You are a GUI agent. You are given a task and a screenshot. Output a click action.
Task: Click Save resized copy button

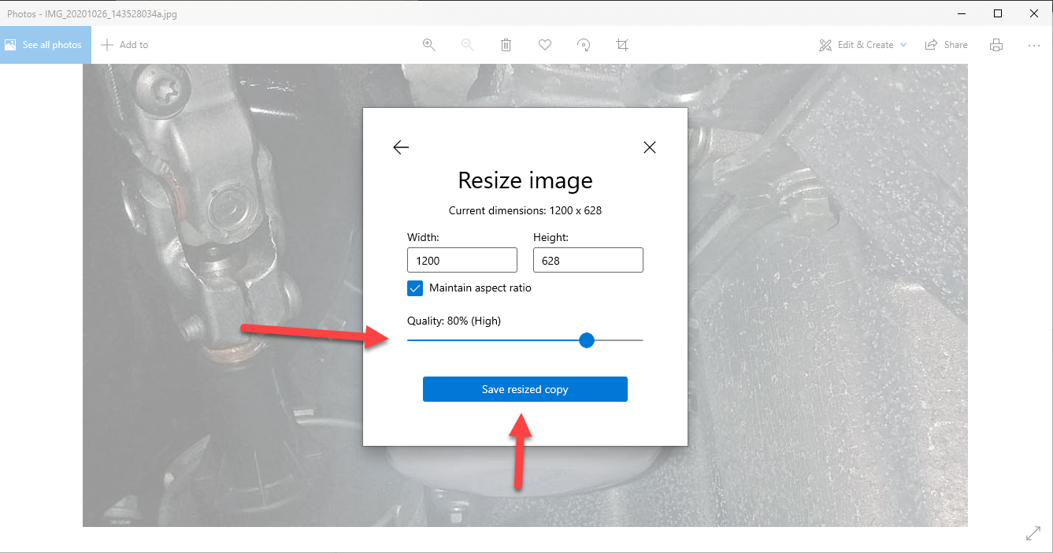(x=525, y=389)
